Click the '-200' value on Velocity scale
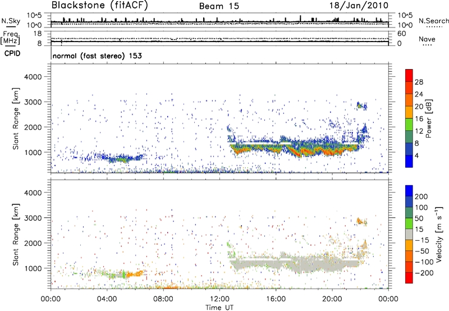 point(424,273)
